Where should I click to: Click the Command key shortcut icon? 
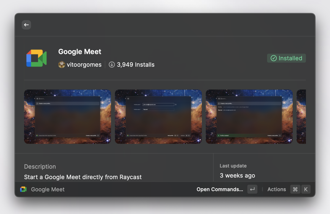pos(295,189)
